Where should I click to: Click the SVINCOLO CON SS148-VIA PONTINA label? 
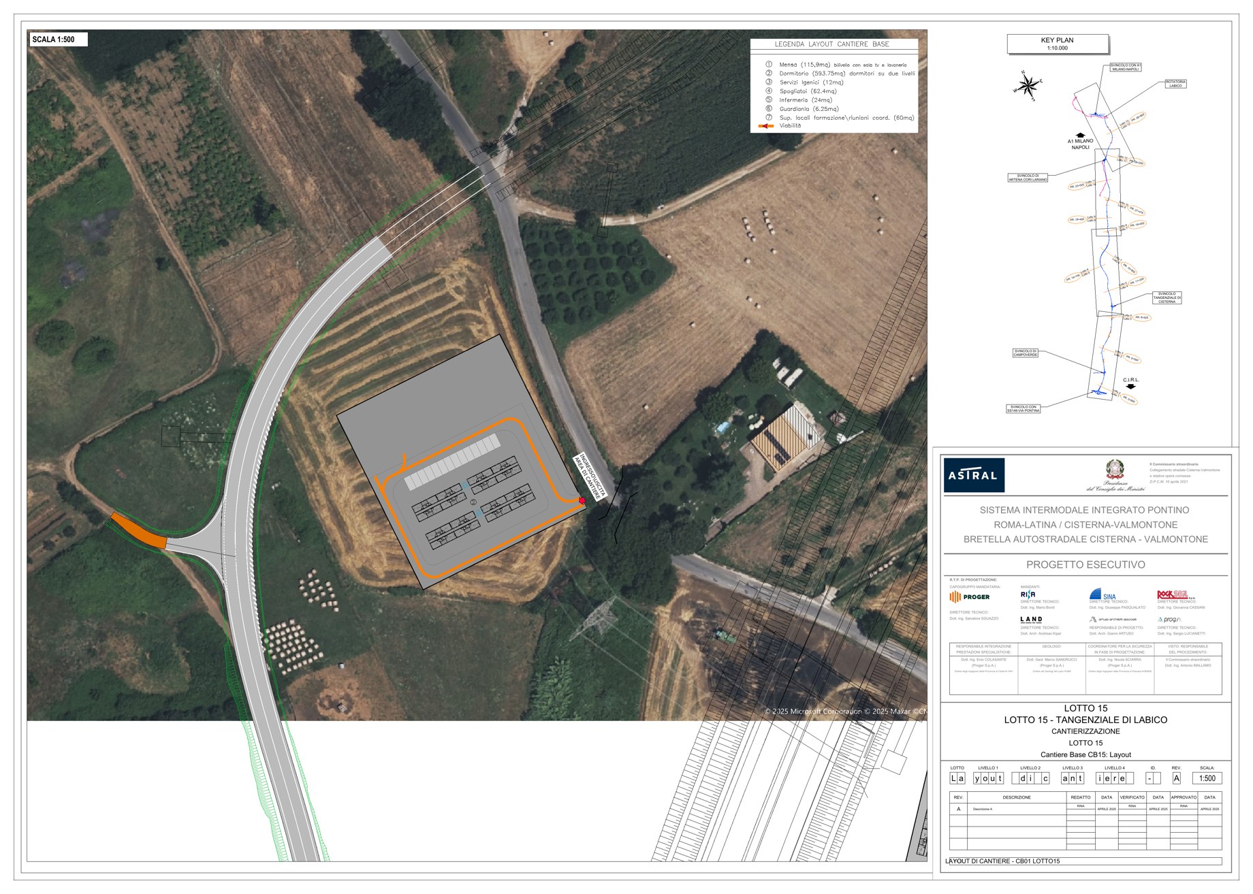coord(1024,409)
